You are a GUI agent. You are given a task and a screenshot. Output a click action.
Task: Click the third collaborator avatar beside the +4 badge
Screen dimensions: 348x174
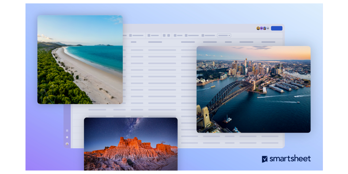[264, 28]
